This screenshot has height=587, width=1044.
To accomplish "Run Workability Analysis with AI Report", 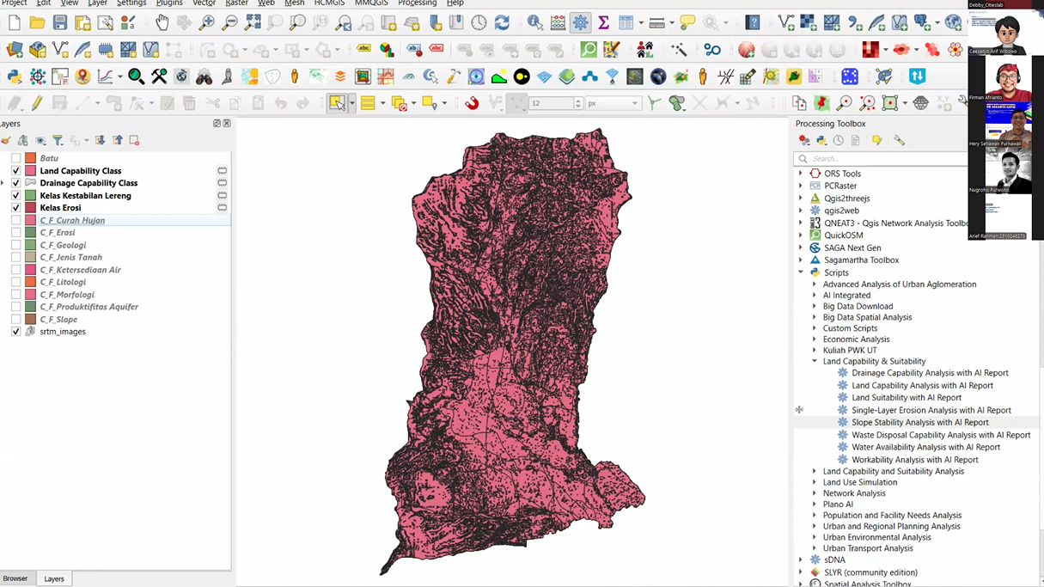I will [x=914, y=460].
